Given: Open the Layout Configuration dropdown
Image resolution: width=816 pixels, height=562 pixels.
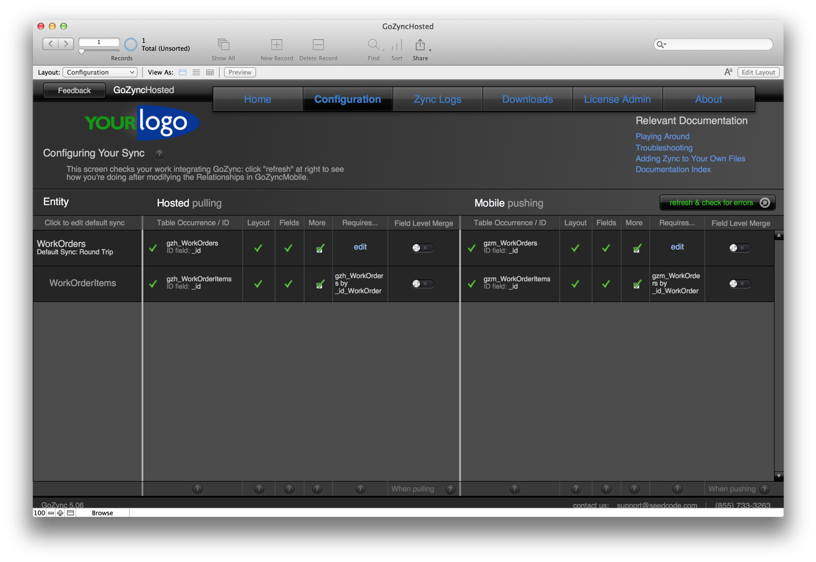Looking at the screenshot, I should (100, 72).
